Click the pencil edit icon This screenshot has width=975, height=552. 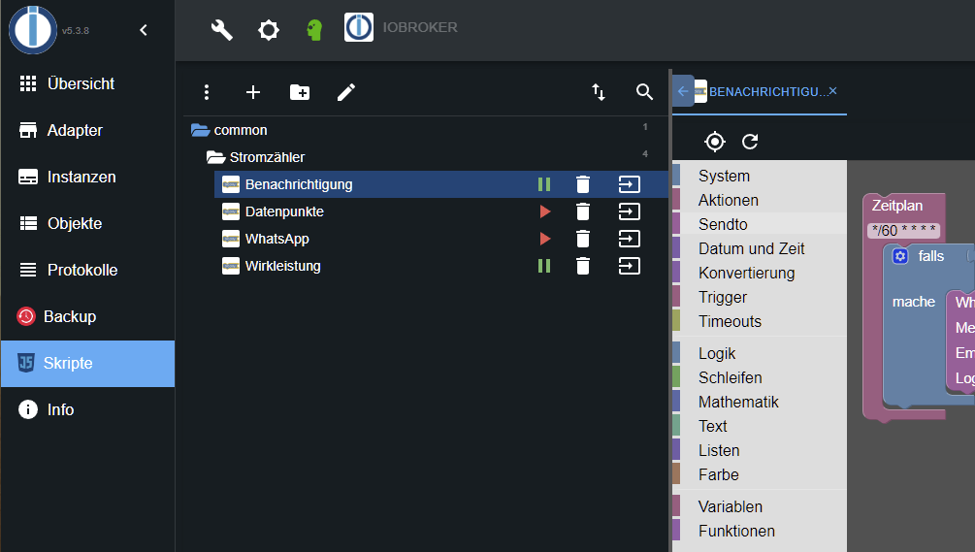coord(346,92)
